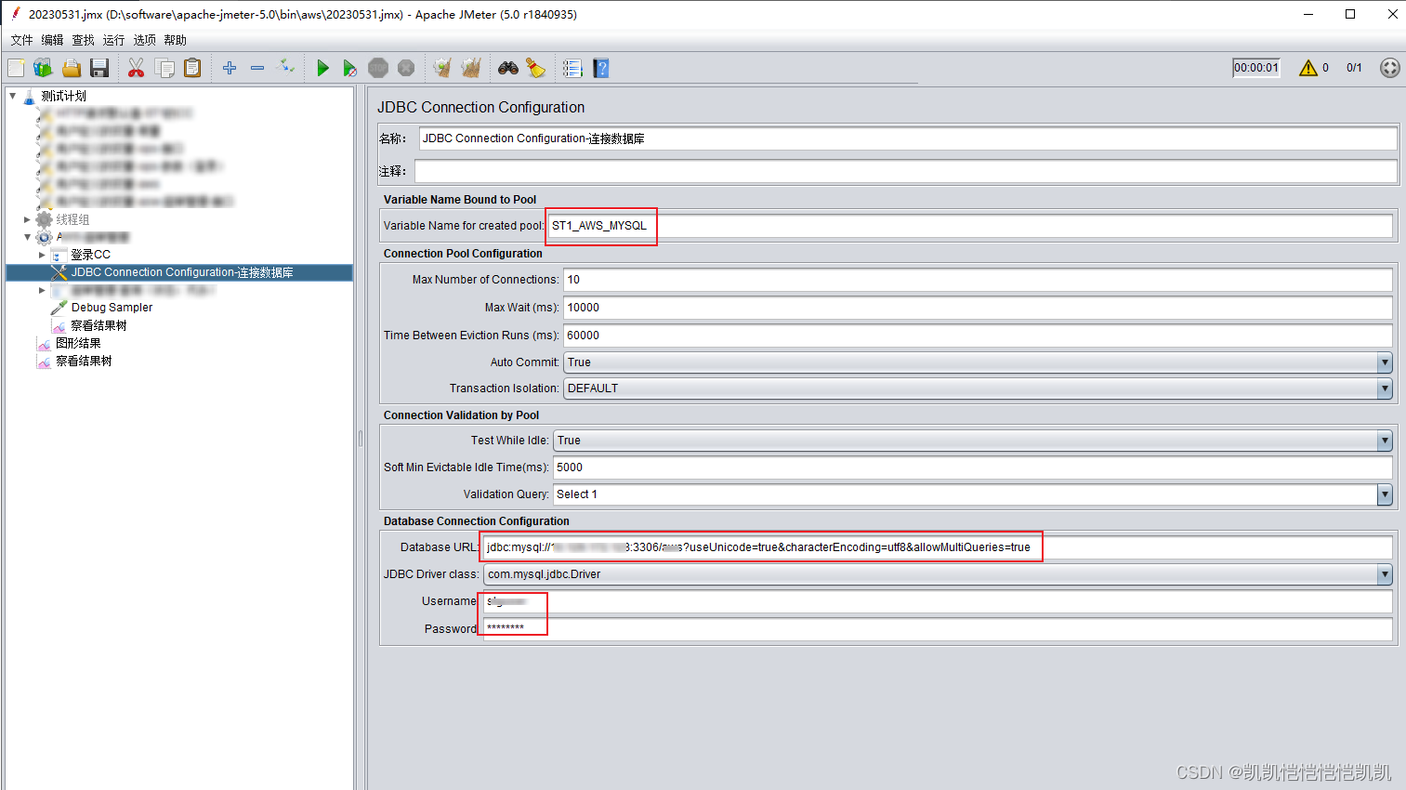1406x790 pixels.
Task: Click the Max Wait (ms) field
Action: click(978, 308)
